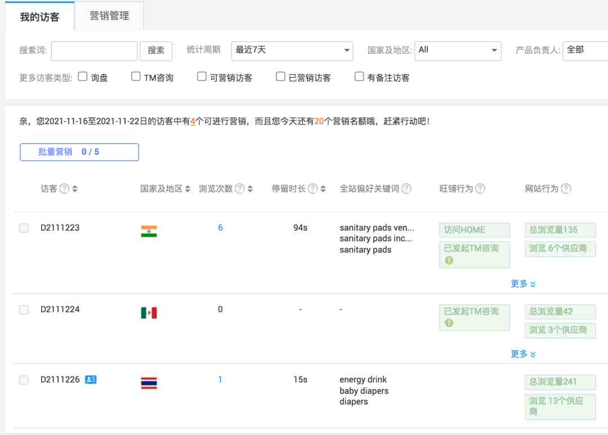Tick the 询盘 checkbox

(83, 77)
